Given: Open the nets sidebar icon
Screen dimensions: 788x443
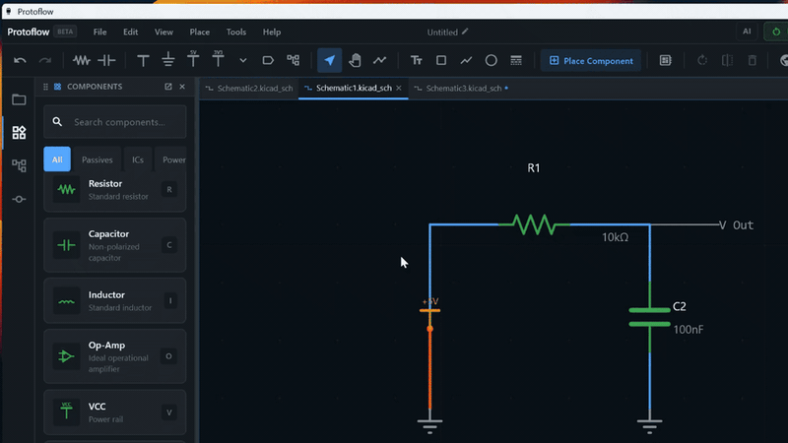Looking at the screenshot, I should (19, 200).
